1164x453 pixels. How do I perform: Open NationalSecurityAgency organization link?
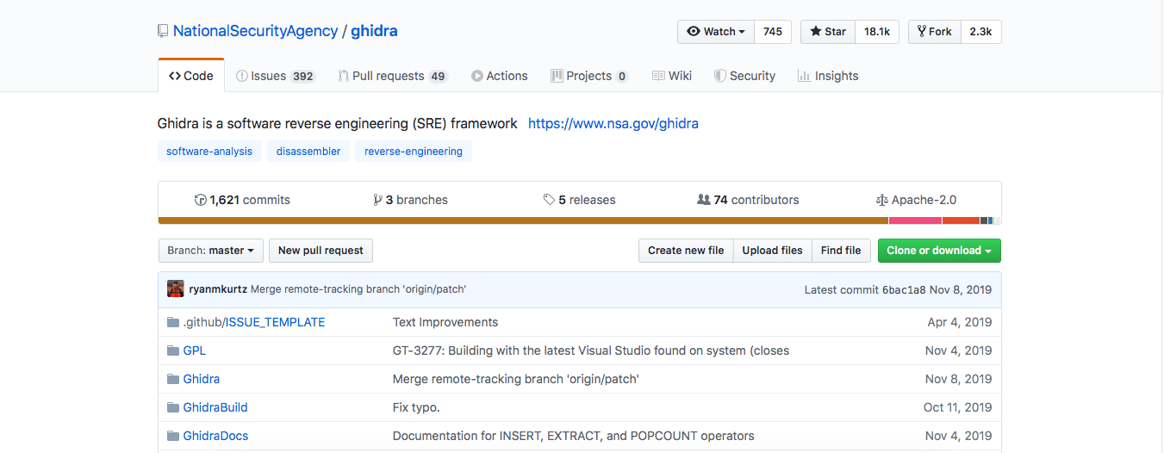click(256, 31)
